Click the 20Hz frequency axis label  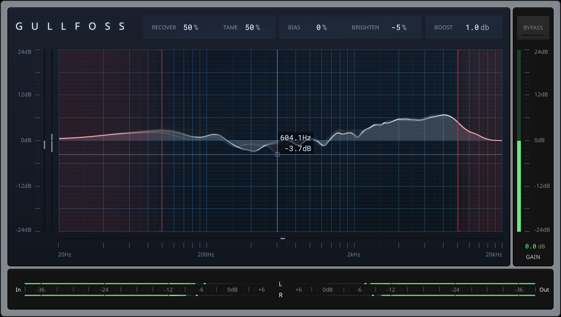65,255
